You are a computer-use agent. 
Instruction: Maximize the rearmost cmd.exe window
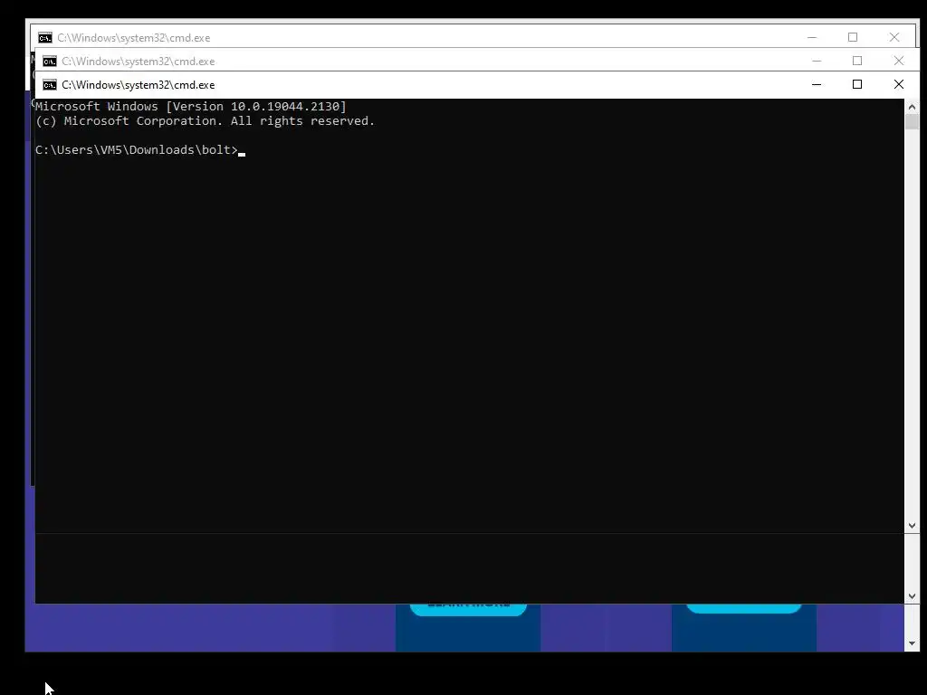click(853, 37)
